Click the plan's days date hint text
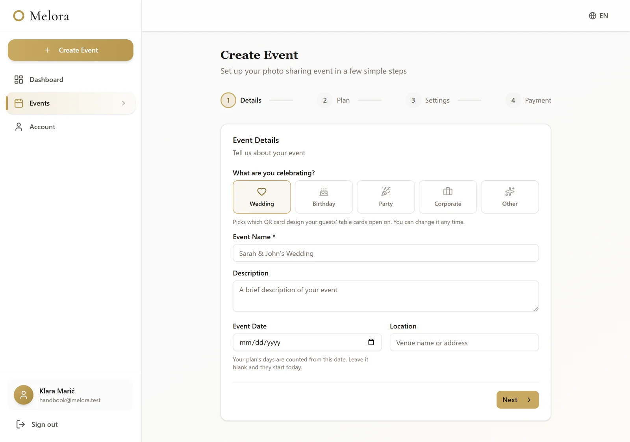Viewport: 630px width, 442px height. pos(301,363)
